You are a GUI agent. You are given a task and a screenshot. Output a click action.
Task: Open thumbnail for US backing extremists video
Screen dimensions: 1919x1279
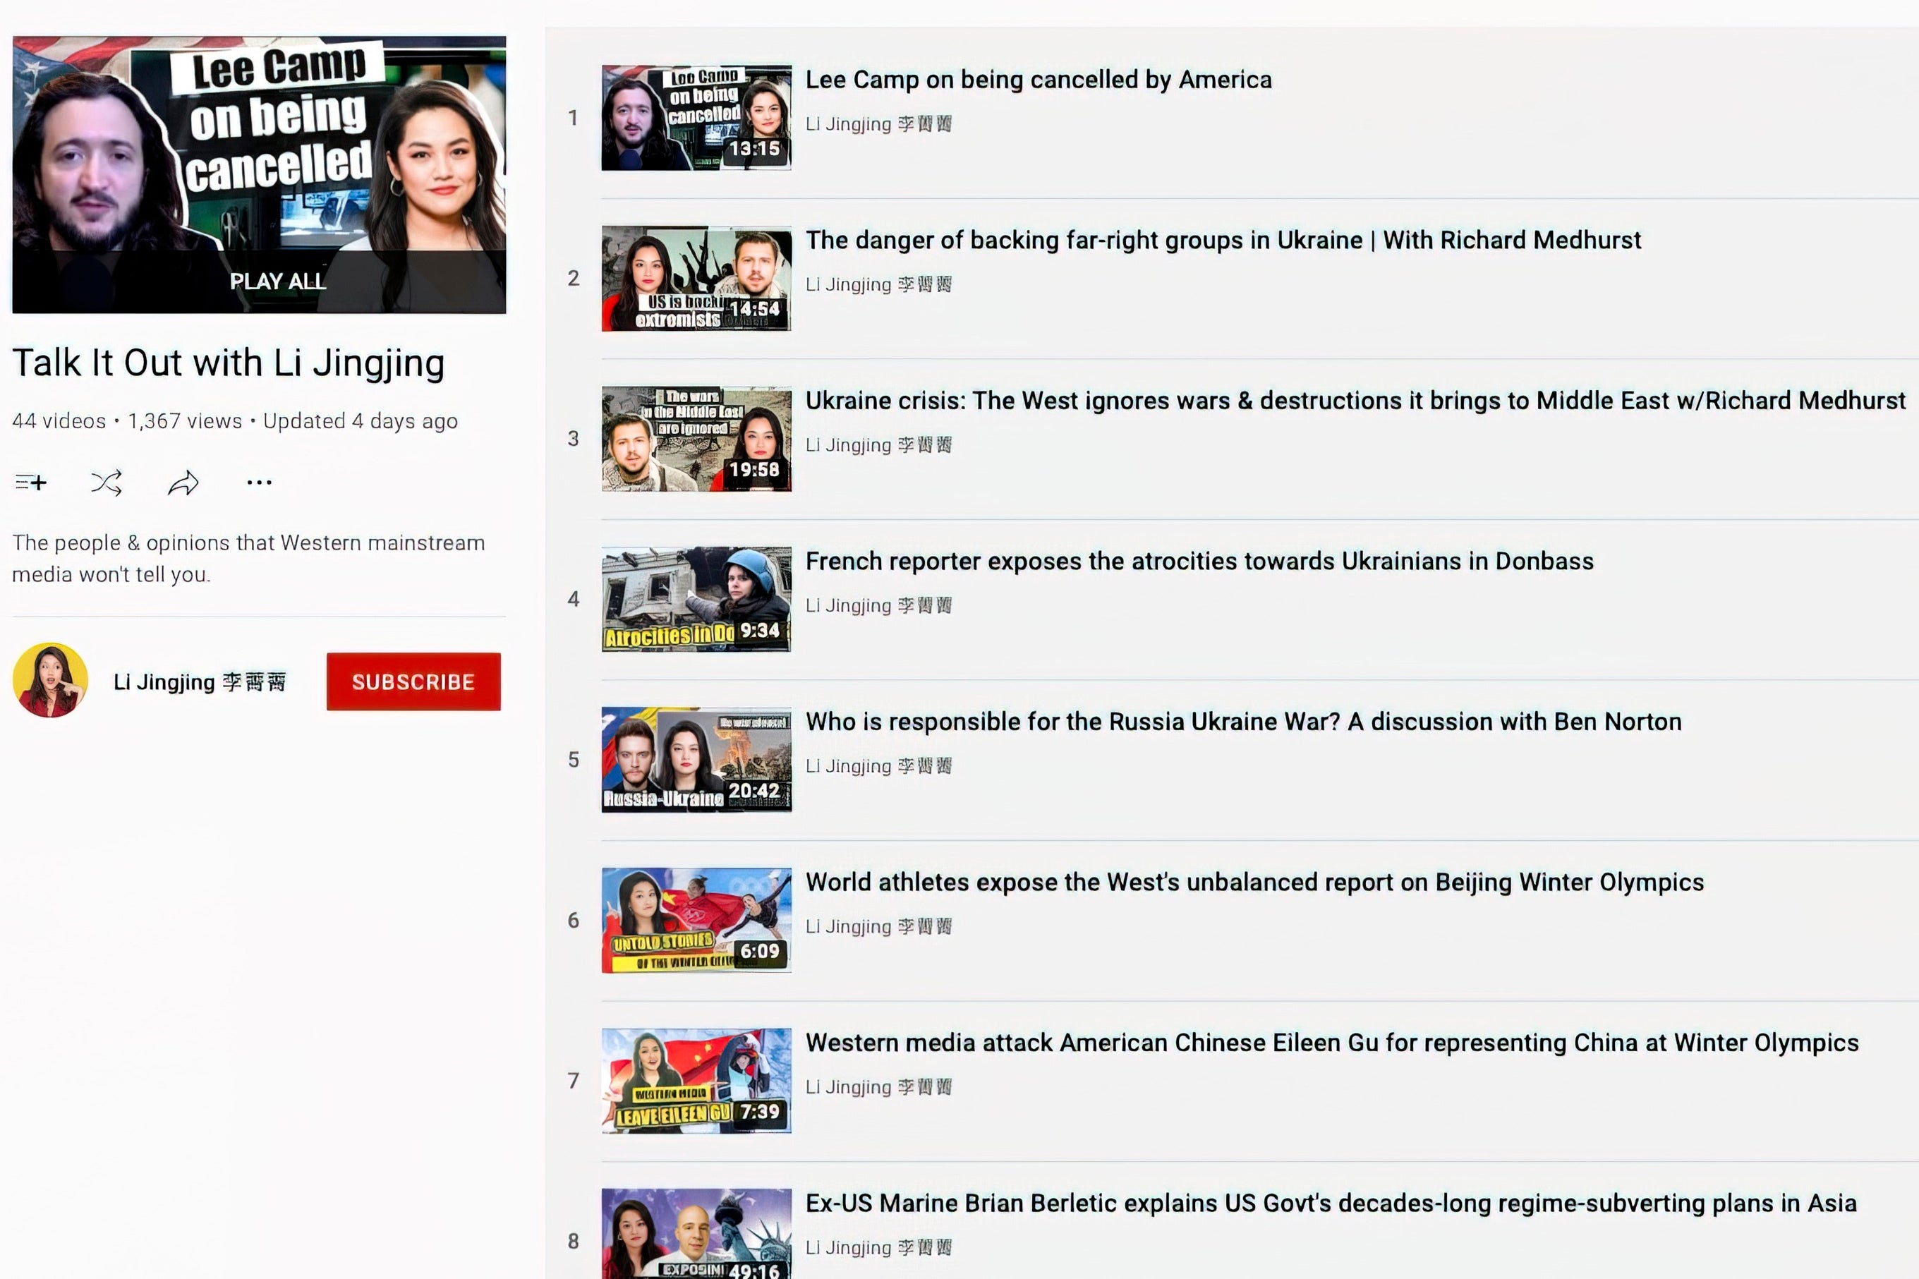pos(696,278)
